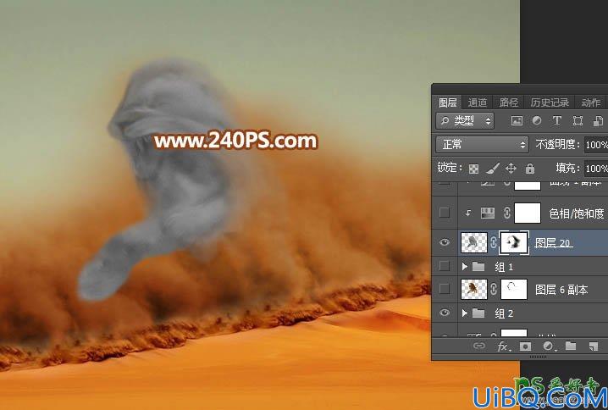Open the layer filter 类型 dropdown
This screenshot has height=410, width=608.
click(465, 121)
